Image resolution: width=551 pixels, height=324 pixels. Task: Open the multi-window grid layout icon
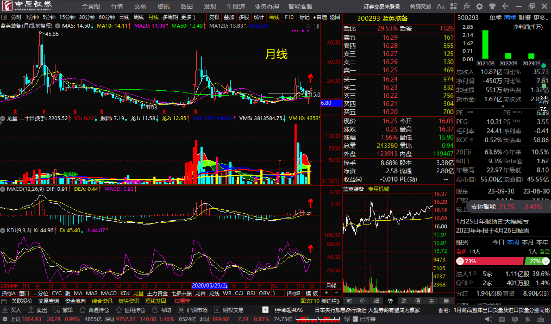point(454,6)
